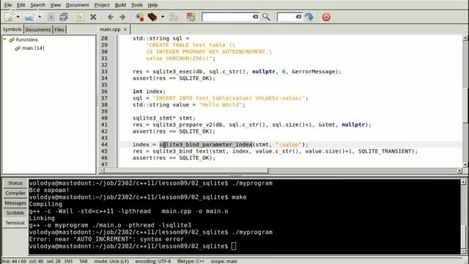Create a new file with the New toolbar icon
Image resolution: width=469 pixels, height=264 pixels.
point(9,17)
